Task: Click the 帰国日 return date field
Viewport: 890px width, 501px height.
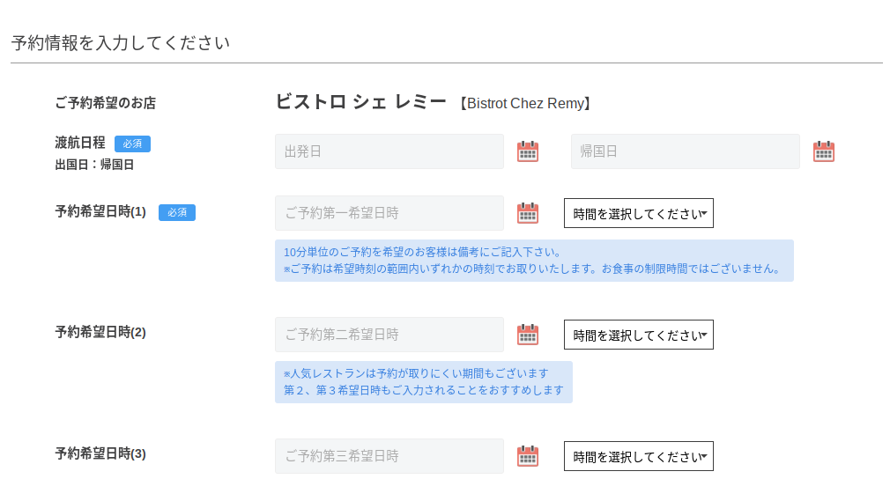Action: 685,151
